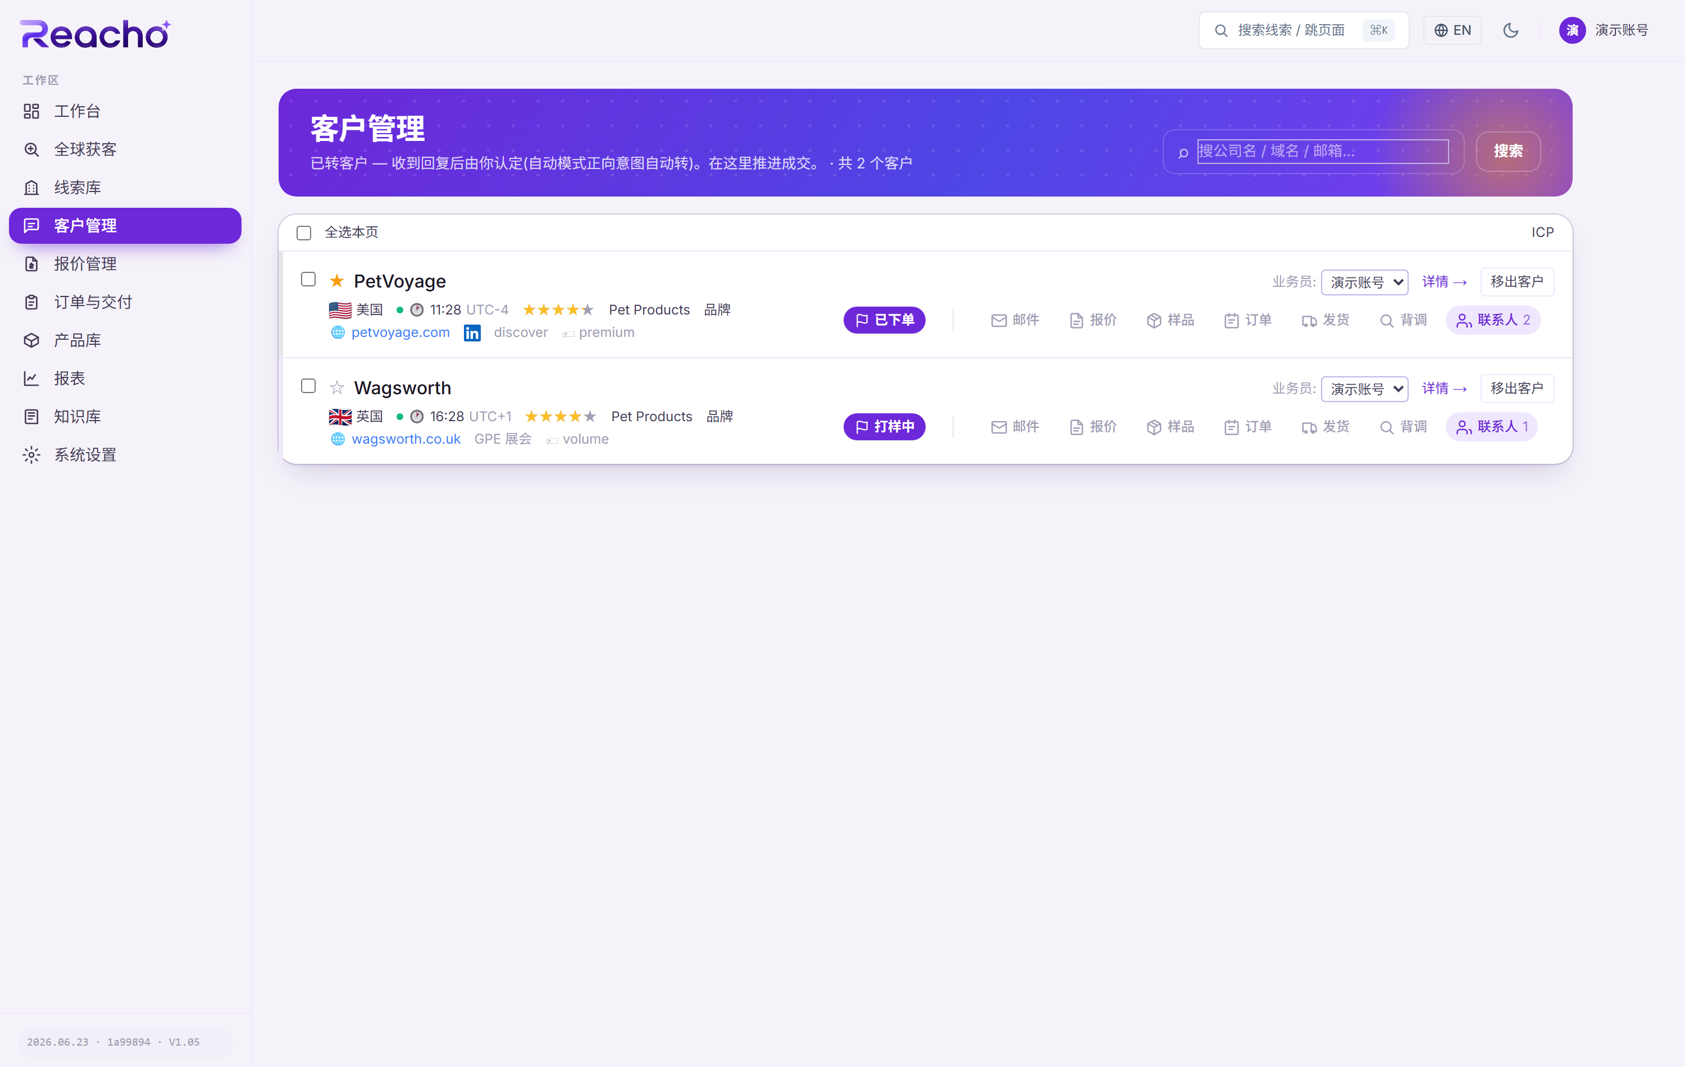Open 样品 for PetVoyage

click(1171, 320)
